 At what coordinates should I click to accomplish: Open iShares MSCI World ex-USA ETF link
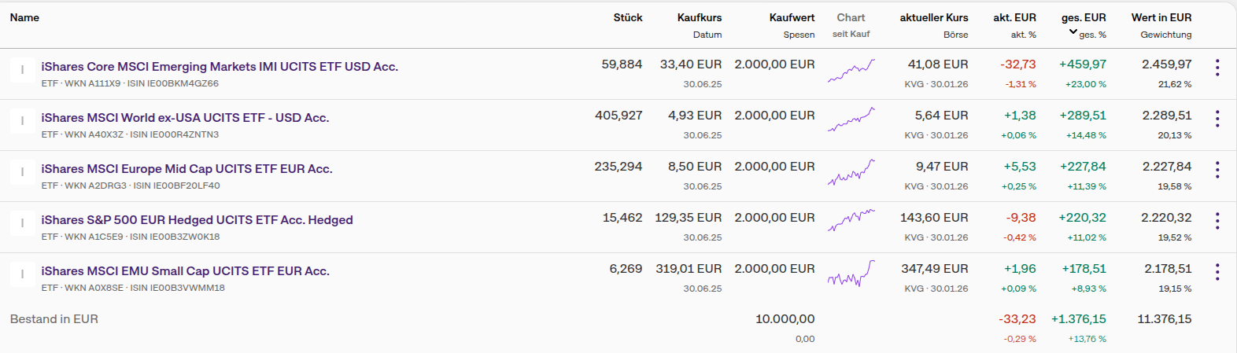[x=185, y=118]
